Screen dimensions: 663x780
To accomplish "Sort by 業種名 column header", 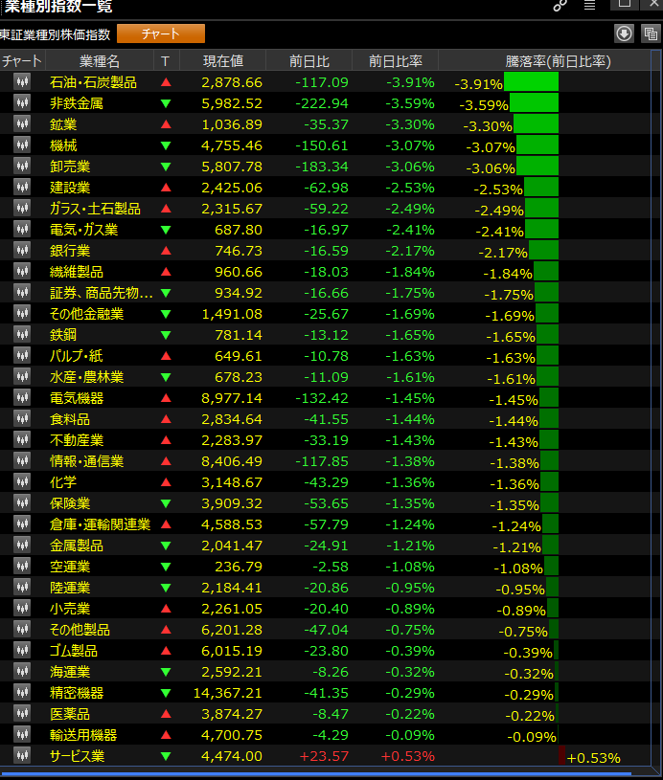I will coord(100,61).
